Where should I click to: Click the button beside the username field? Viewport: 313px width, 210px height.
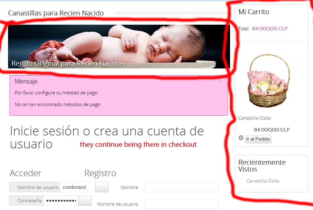[x=102, y=187]
